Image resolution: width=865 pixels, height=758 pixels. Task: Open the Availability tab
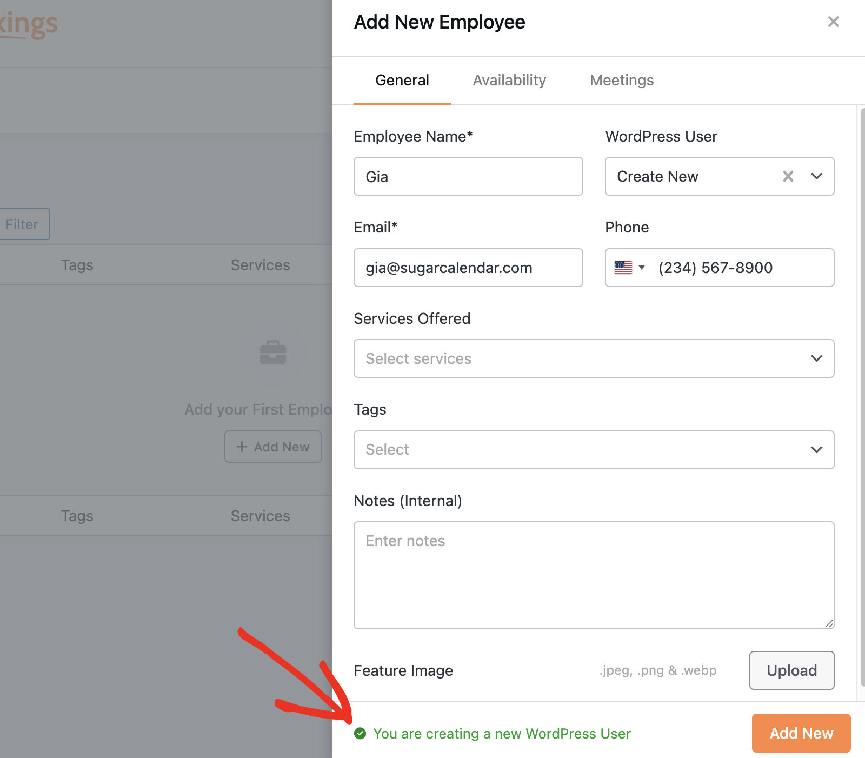(x=509, y=81)
